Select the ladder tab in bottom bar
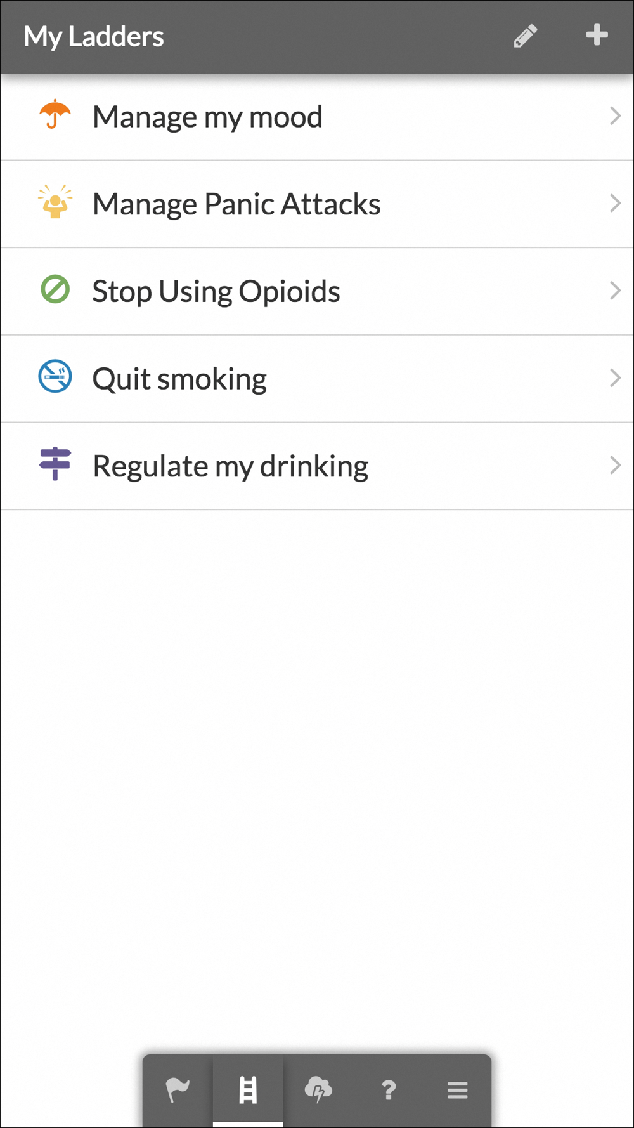 point(248,1091)
